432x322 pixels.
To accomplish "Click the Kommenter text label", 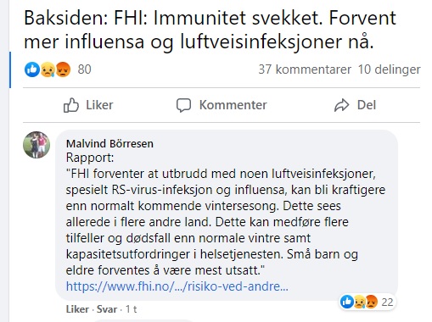I will (233, 105).
